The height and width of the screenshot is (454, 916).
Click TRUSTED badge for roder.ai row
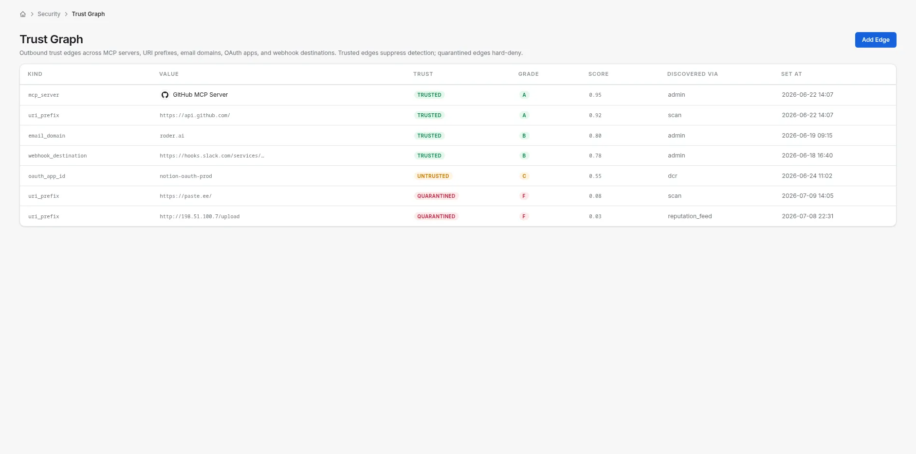coord(429,136)
